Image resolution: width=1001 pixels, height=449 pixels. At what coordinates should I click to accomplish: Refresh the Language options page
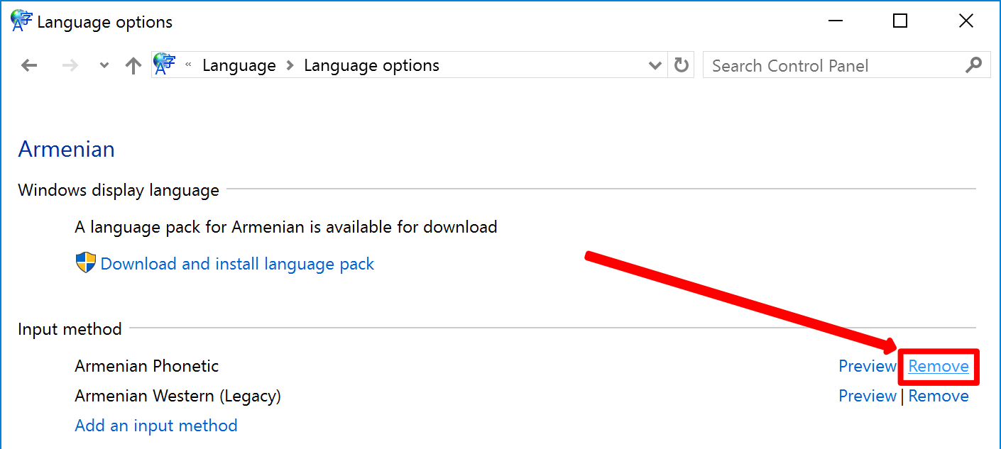pyautogui.click(x=682, y=65)
